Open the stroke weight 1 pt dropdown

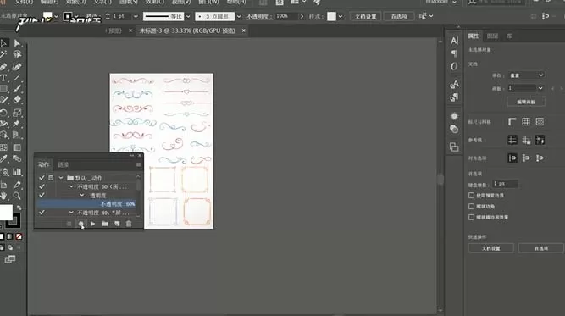tap(136, 16)
